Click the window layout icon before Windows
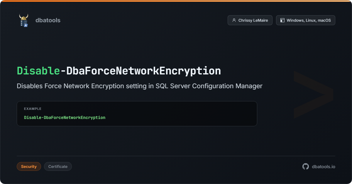The height and width of the screenshot is (184, 352). coord(282,20)
